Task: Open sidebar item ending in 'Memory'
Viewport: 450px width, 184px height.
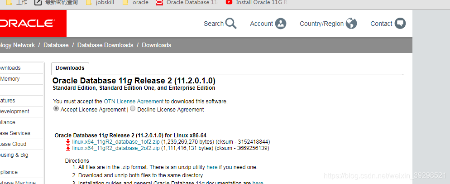Action: tap(10, 79)
